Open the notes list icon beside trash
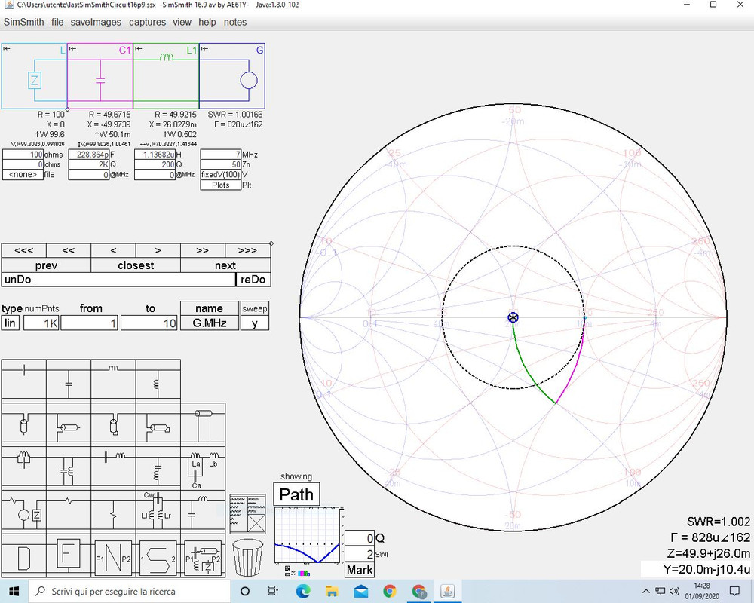Viewport: 754px width, 603px height. click(247, 513)
